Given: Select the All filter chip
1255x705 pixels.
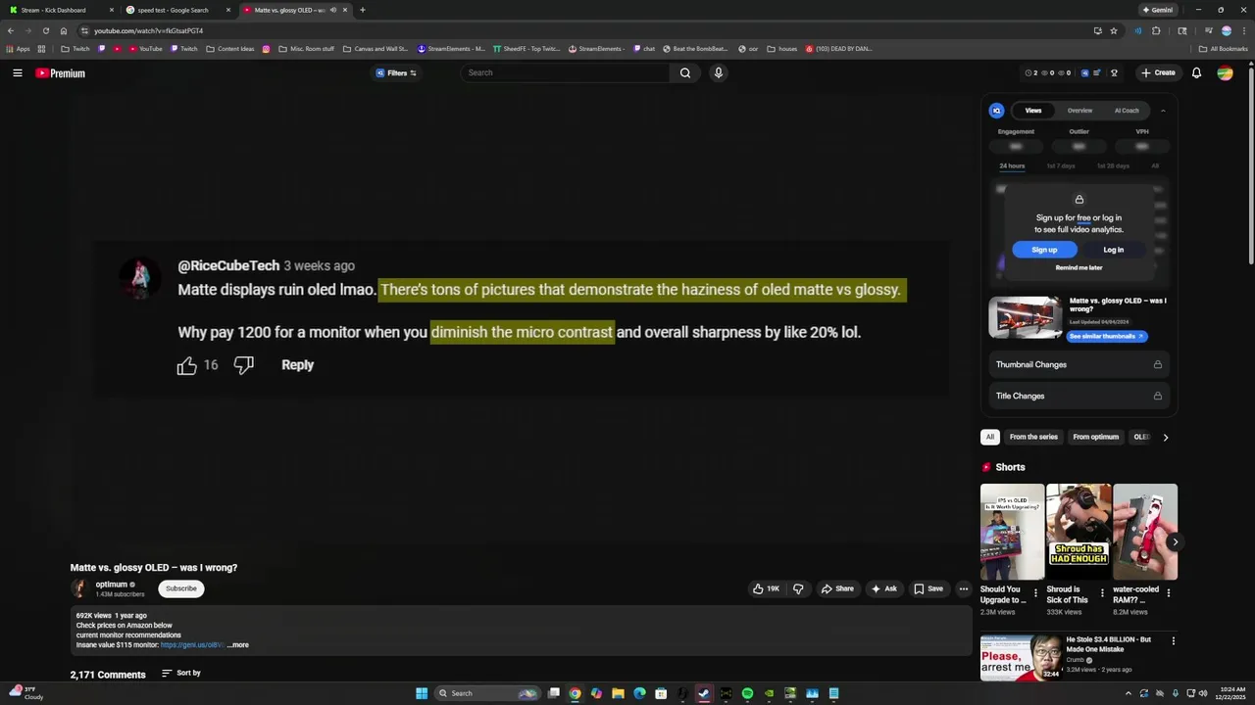Looking at the screenshot, I should click(990, 437).
